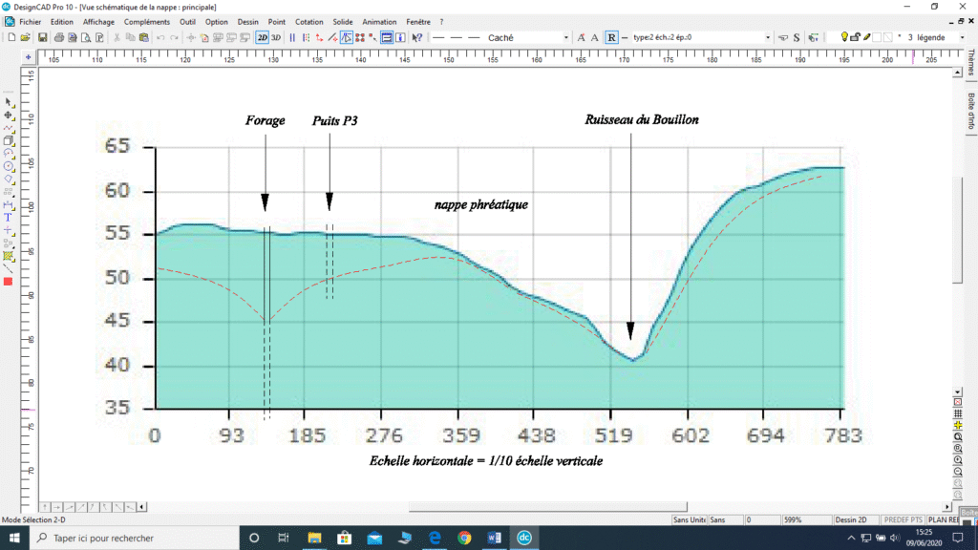Choose the dimension tool in left toolbox
The width and height of the screenshot is (978, 550).
coord(9,204)
